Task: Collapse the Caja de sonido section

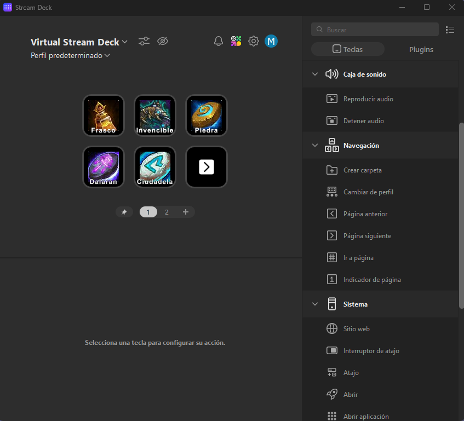Action: (315, 74)
